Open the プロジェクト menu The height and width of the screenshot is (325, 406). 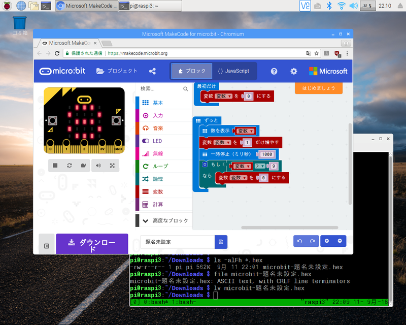pos(117,71)
